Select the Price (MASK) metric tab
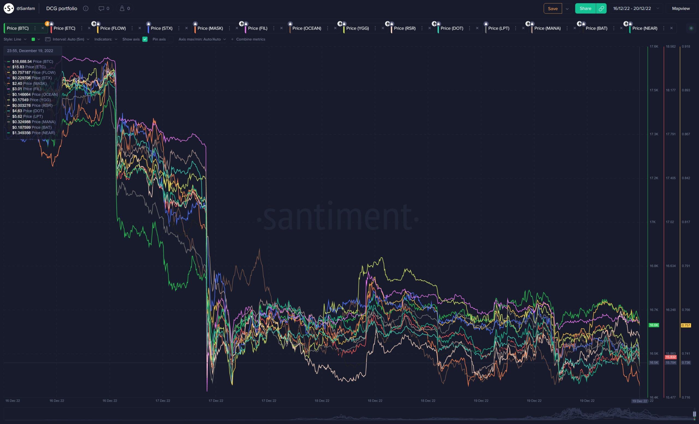 pos(210,28)
